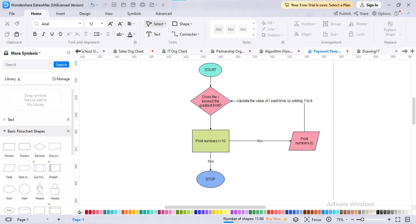
Task: Select the Decision diamond shape in library
Action: [40, 147]
